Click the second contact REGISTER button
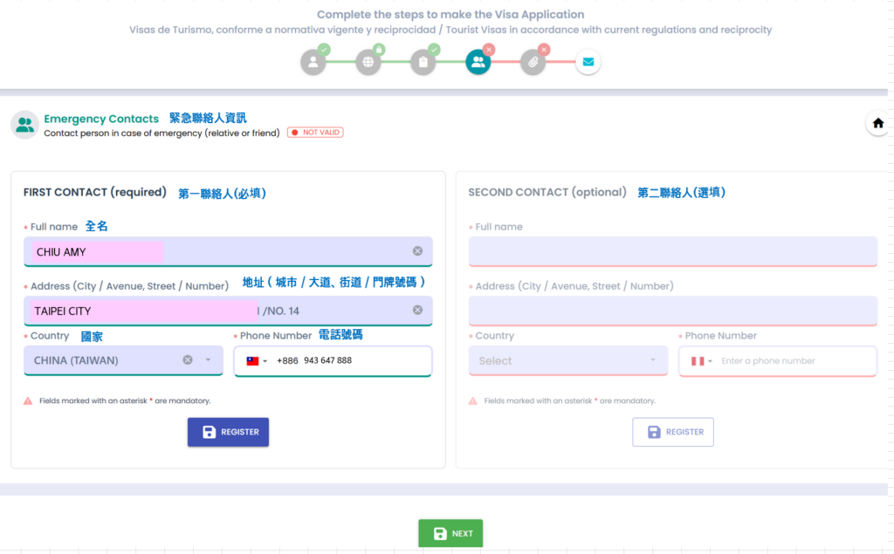This screenshot has height=554, width=894. 672,432
